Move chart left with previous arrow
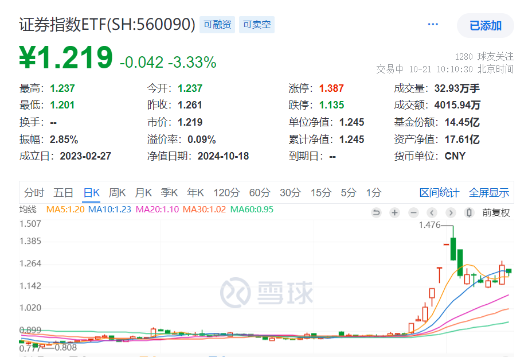Viewport: 532px width, 357px height. point(432,212)
